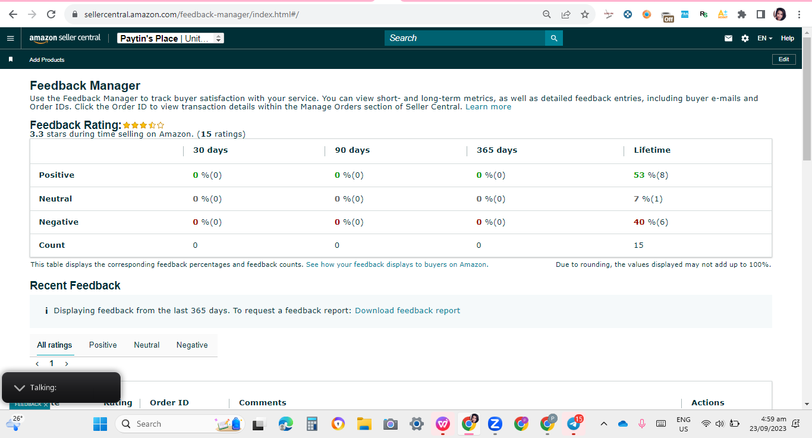Screen dimensions: 812x438
Task: Click the bookmark flag icon in favorites bar
Action: (10, 59)
